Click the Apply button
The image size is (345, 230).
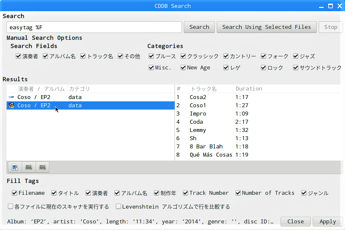click(x=328, y=222)
